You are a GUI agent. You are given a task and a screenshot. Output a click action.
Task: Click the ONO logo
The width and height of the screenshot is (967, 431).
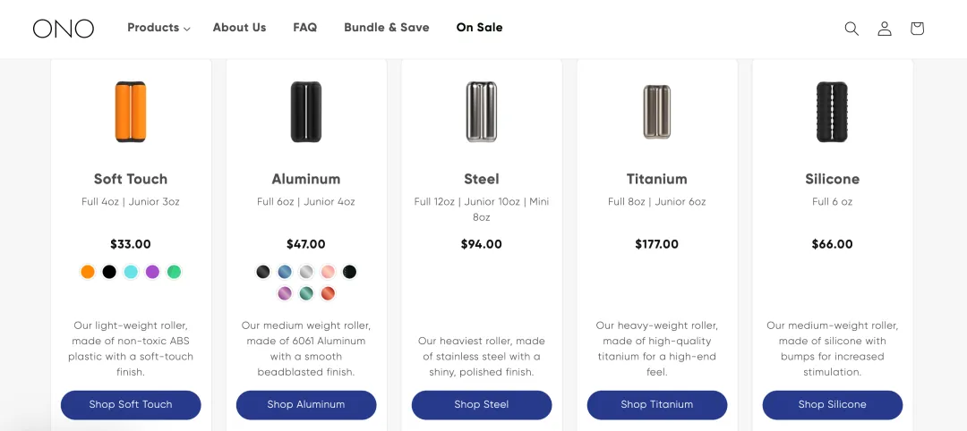pyautogui.click(x=64, y=29)
